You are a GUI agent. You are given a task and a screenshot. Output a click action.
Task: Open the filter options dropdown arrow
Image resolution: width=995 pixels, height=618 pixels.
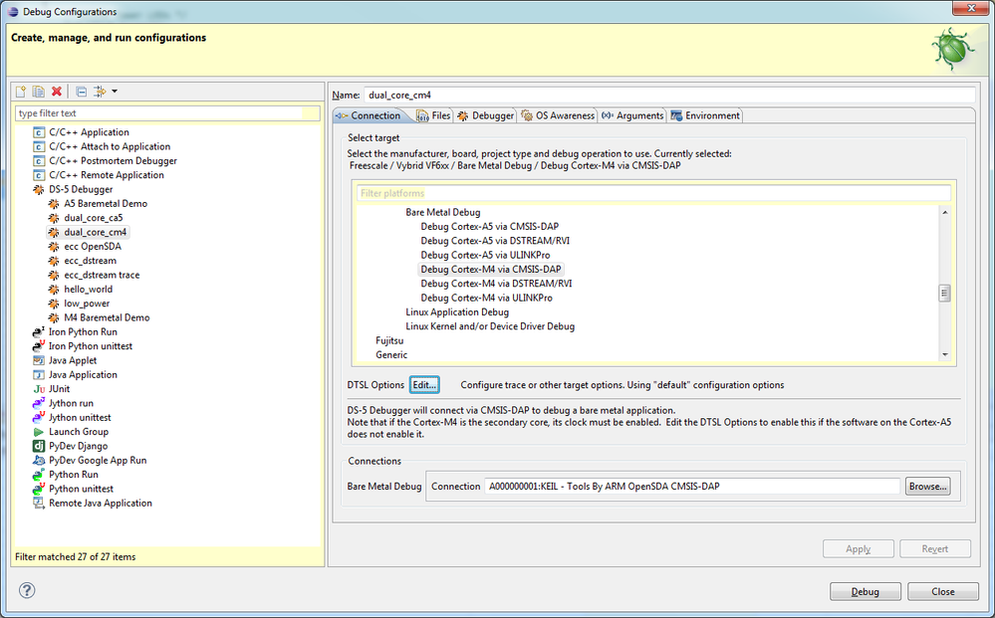click(115, 92)
